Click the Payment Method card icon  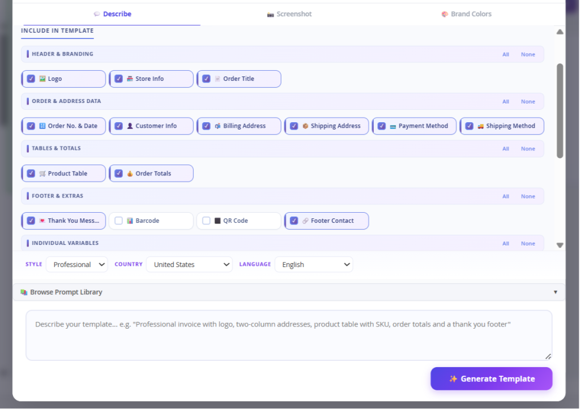tap(393, 126)
